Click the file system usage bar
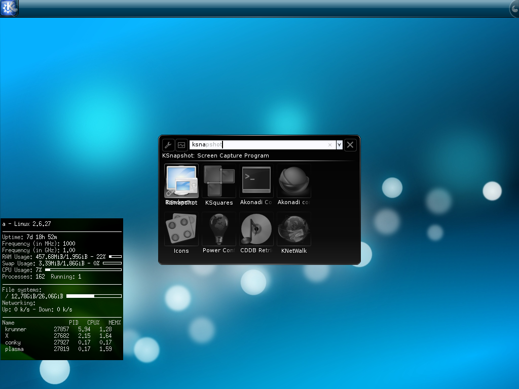This screenshot has width=519, height=389. click(94, 296)
